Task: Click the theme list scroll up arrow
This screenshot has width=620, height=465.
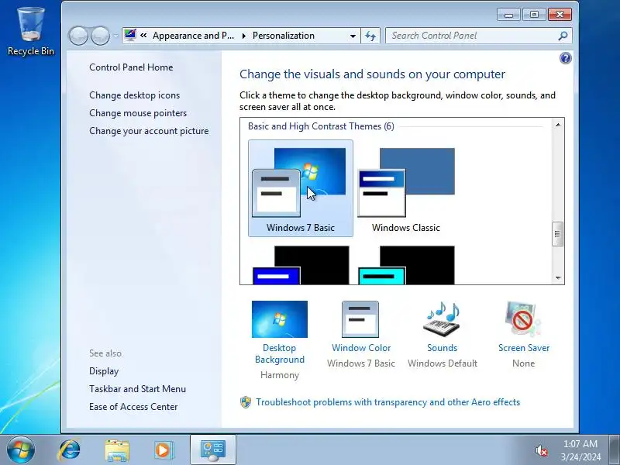Action: pos(558,125)
